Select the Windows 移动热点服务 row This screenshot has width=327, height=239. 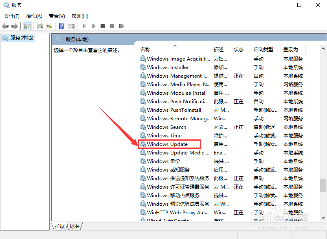click(221, 195)
